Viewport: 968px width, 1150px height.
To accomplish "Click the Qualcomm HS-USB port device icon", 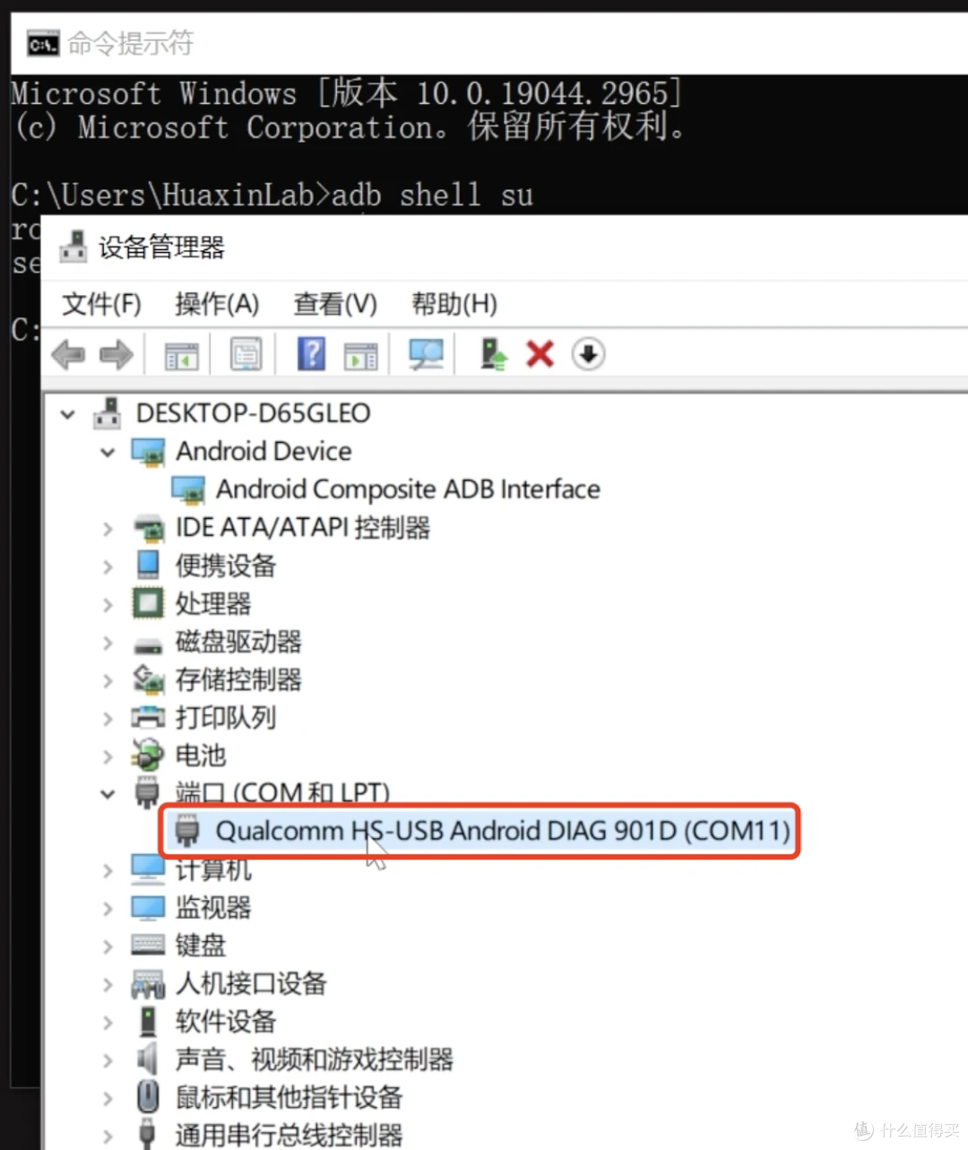I will click(186, 831).
